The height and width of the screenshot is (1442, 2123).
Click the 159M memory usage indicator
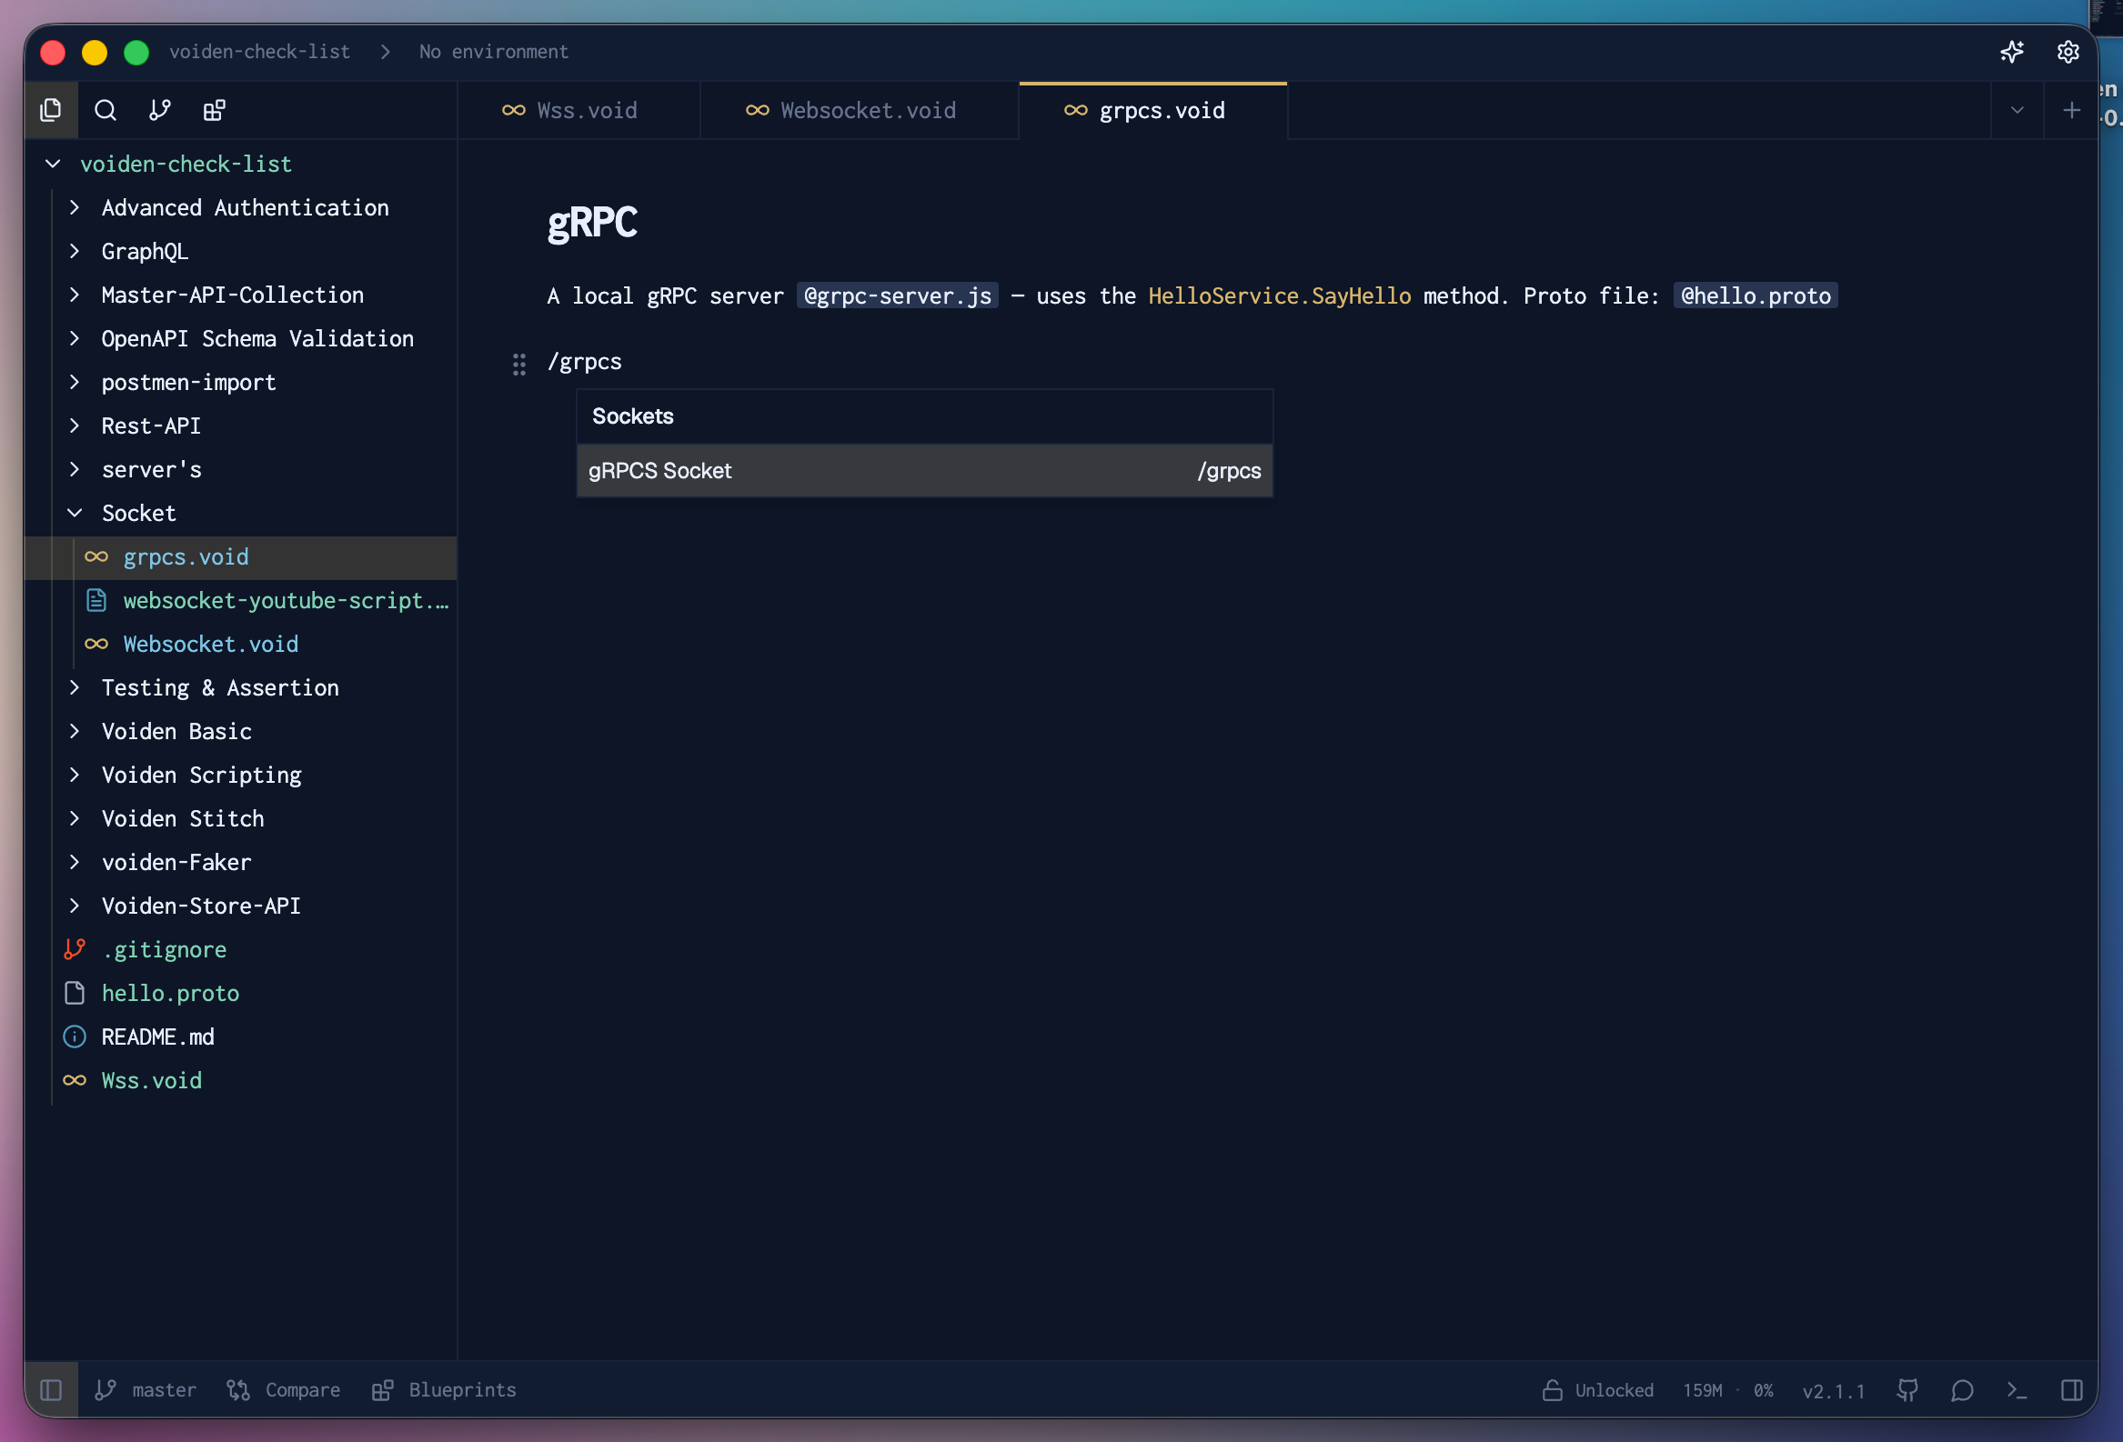pyautogui.click(x=1702, y=1390)
